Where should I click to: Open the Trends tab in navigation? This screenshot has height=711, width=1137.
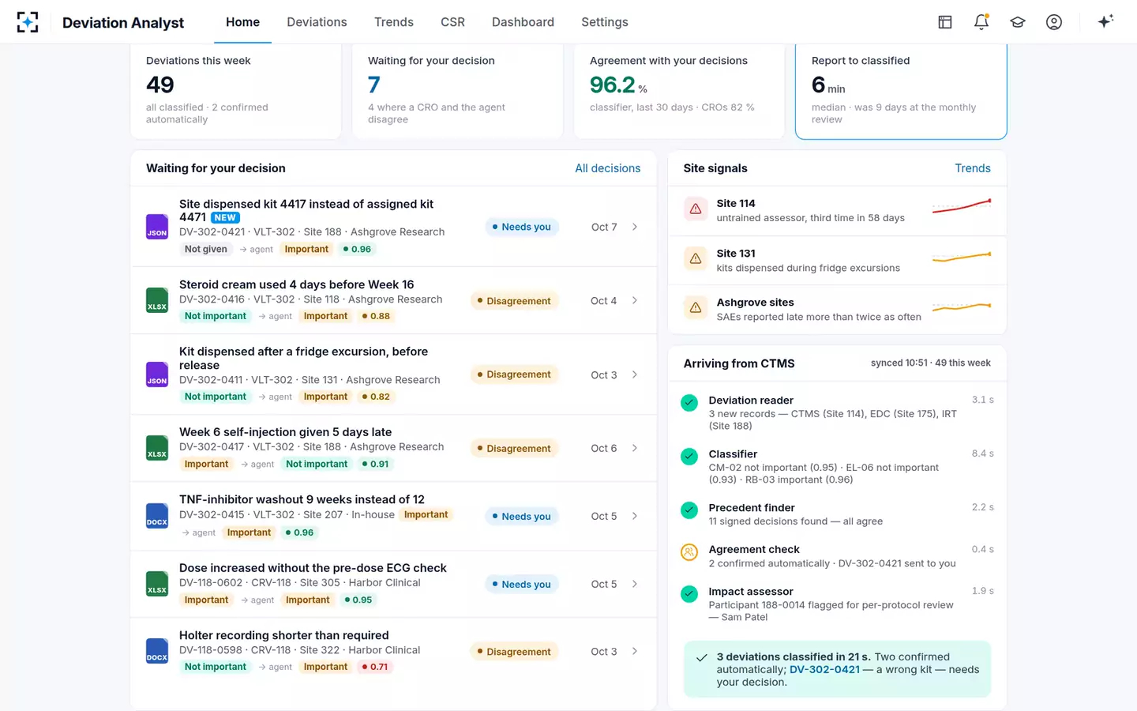point(394,22)
